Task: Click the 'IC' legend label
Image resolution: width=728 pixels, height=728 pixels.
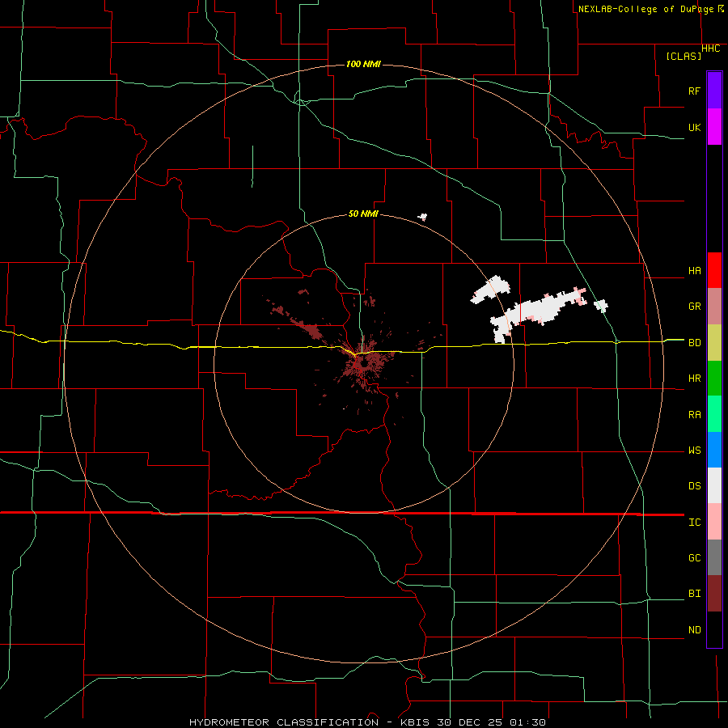Action: (x=694, y=523)
